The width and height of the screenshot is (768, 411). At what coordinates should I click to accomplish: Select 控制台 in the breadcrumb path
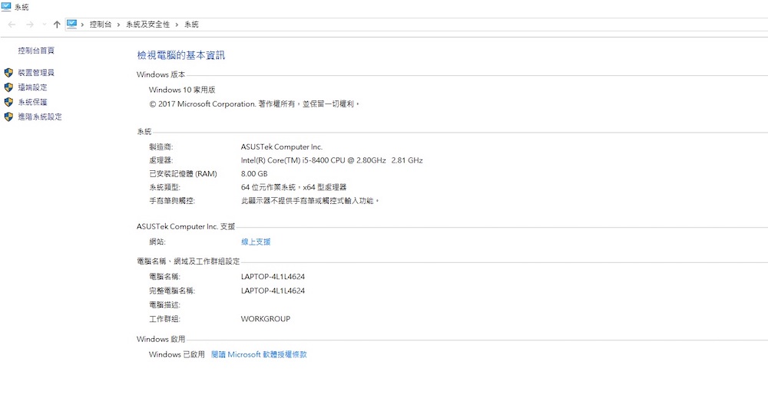[x=100, y=25]
